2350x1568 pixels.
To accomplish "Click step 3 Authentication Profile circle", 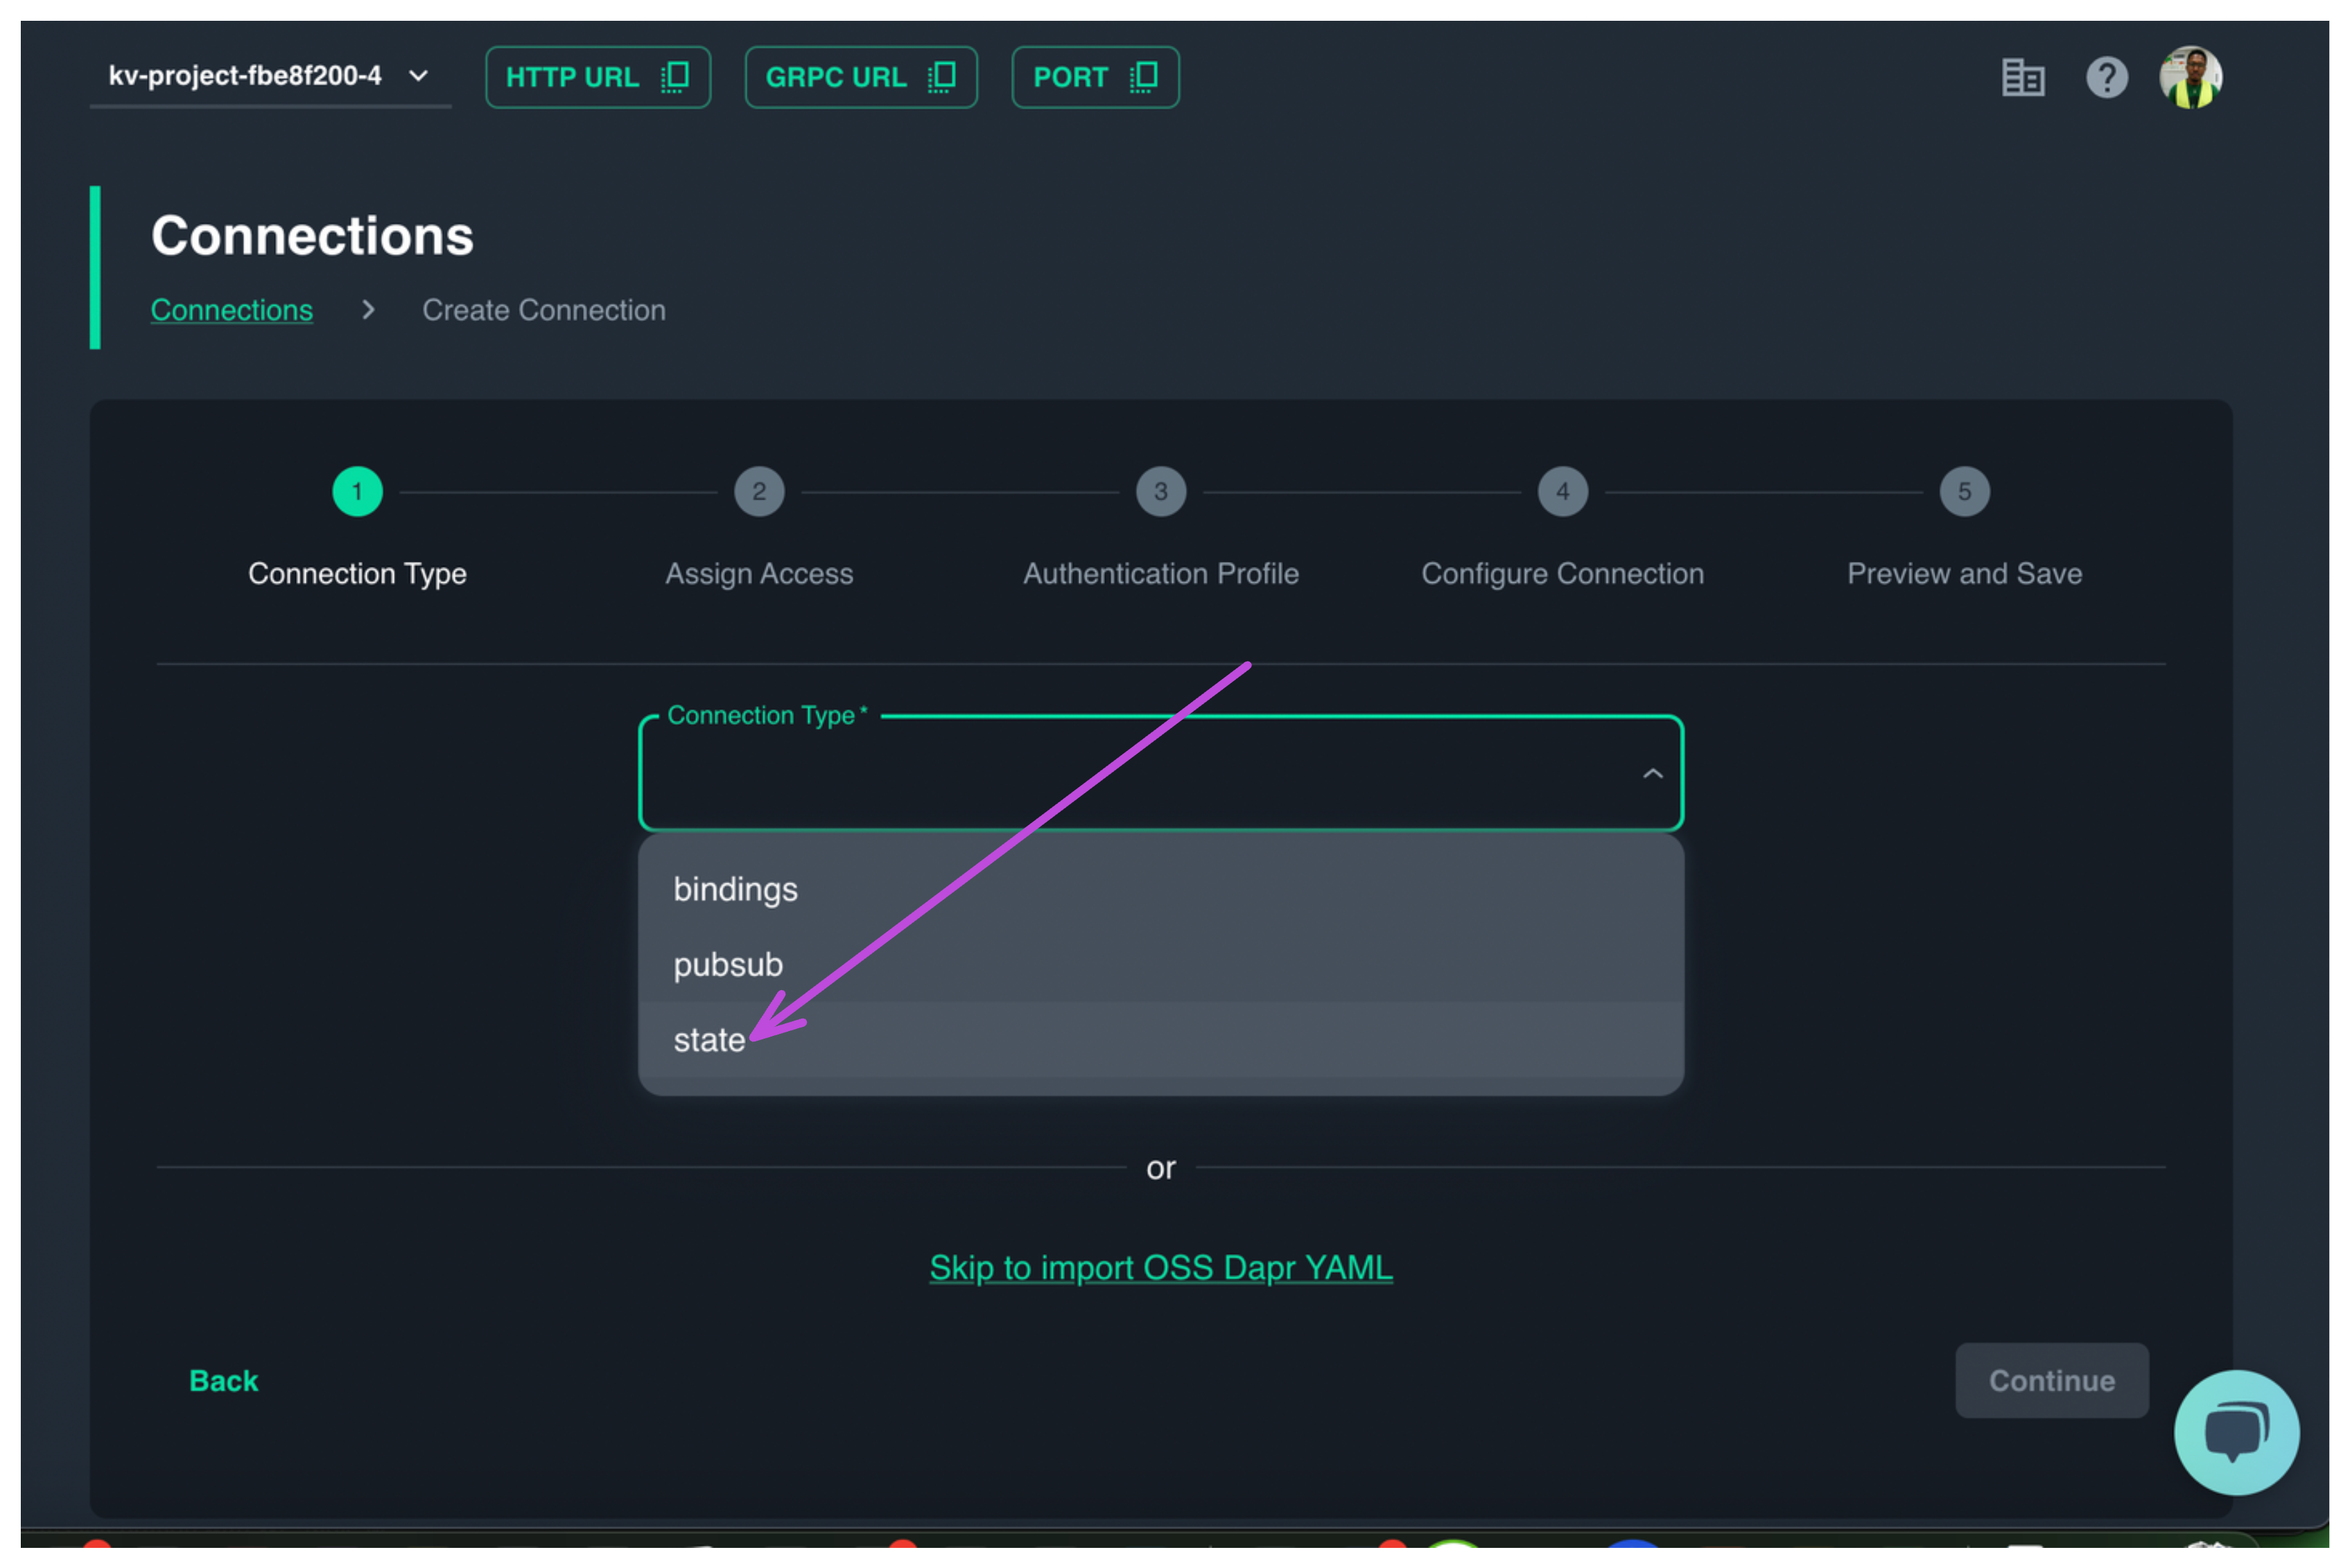I will (1160, 491).
